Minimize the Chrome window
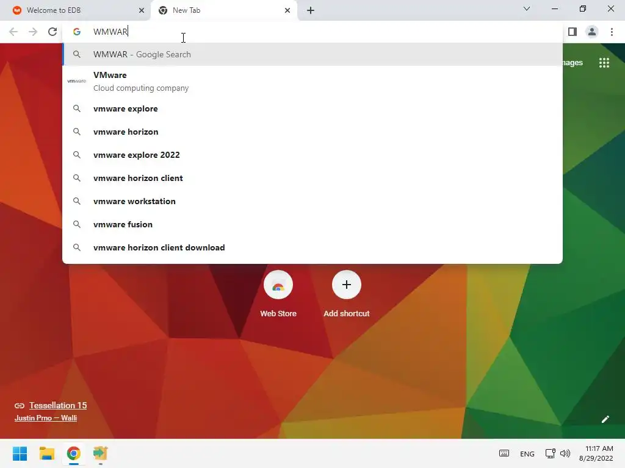The height and width of the screenshot is (468, 625). (x=554, y=9)
